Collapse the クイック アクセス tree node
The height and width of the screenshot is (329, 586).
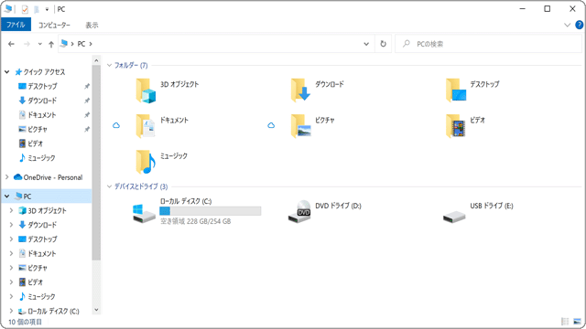click(6, 71)
